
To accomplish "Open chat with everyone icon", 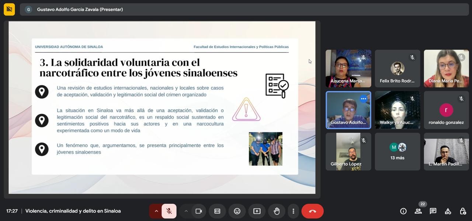I will click(433, 211).
